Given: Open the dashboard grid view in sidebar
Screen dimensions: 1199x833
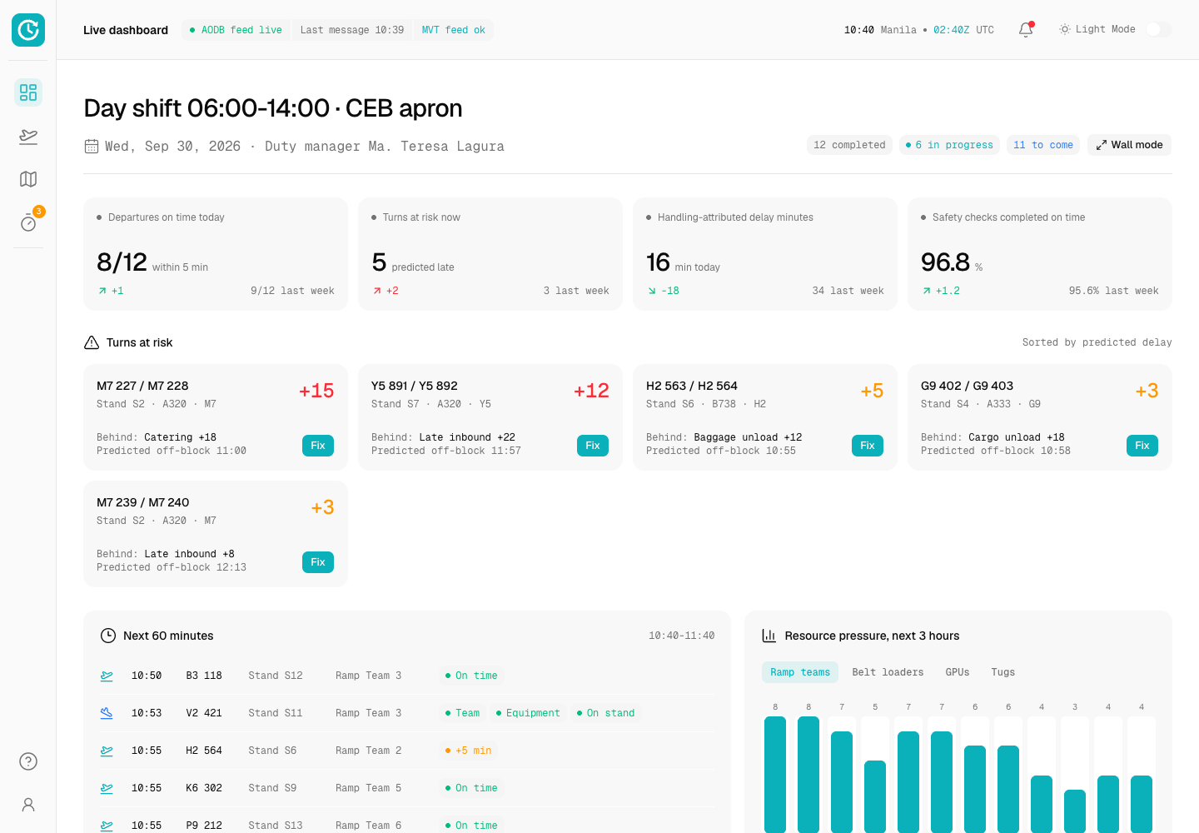Looking at the screenshot, I should tap(28, 92).
